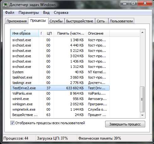The height and width of the screenshot is (144, 154).
Task: Select the TestDrive2.exe process row
Action: point(60,88)
